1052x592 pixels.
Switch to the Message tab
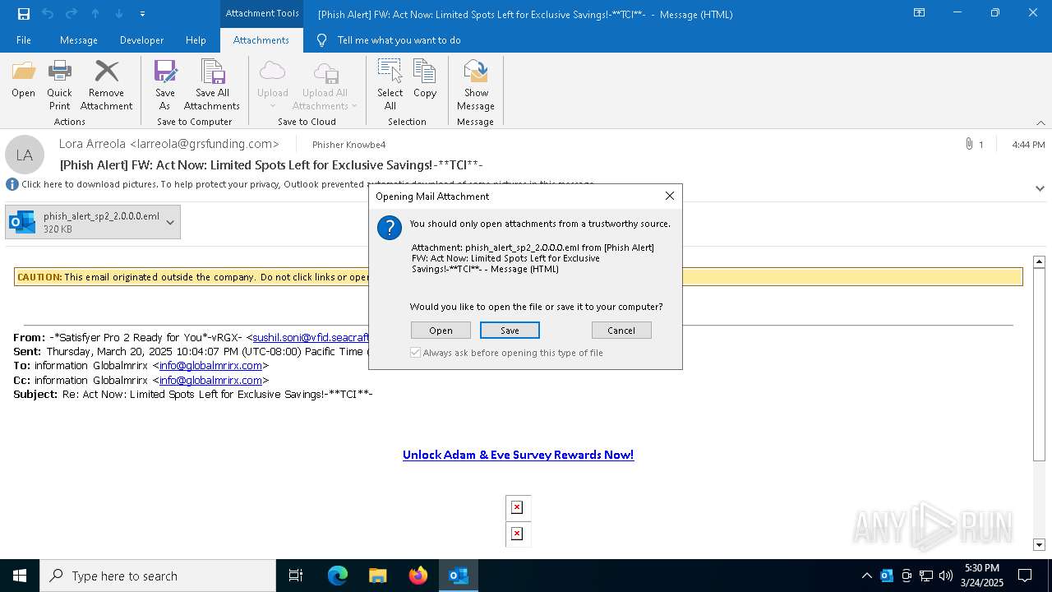pyautogui.click(x=79, y=40)
